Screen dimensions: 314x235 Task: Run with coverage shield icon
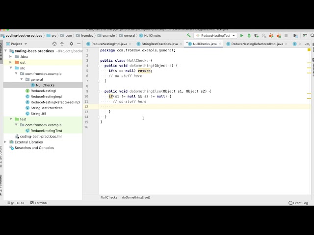coord(256,36)
